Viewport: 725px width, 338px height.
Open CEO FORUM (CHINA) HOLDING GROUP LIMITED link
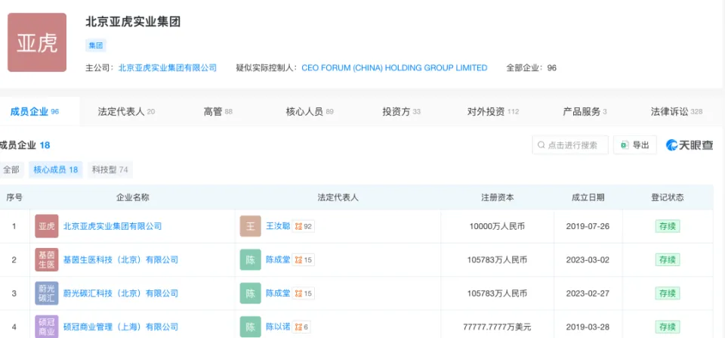pos(394,67)
